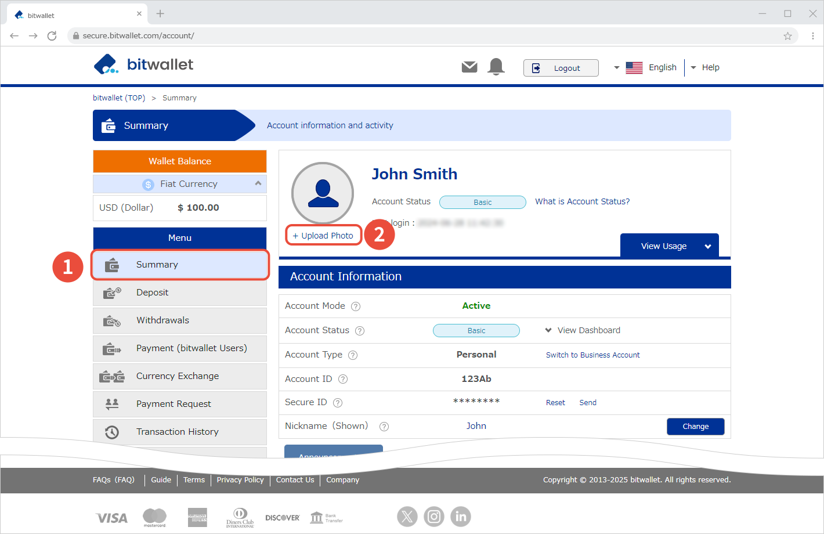Open the envelope messages icon

coord(469,67)
